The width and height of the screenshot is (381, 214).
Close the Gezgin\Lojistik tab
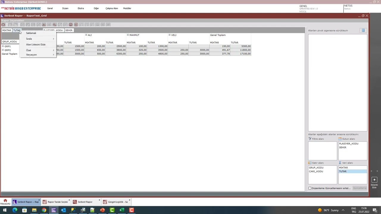pos(129,200)
